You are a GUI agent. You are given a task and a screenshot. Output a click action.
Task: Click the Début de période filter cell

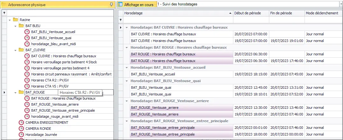coord(251,20)
